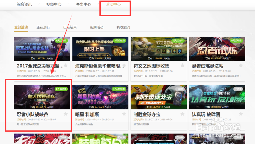Switch to 视频中心 tab
Screen dimensions: 255x144
[54, 4]
